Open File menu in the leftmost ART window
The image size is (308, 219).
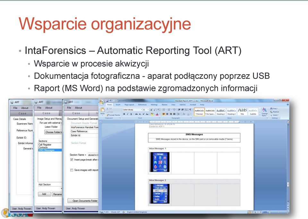click(x=15, y=108)
